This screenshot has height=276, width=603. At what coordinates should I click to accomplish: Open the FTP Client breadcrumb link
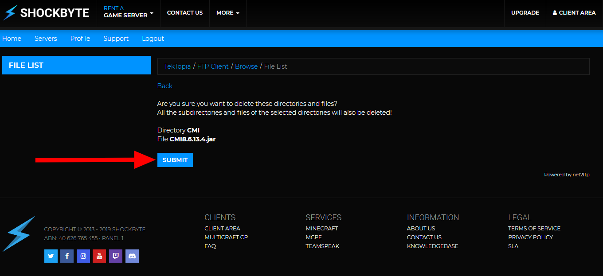tap(213, 66)
